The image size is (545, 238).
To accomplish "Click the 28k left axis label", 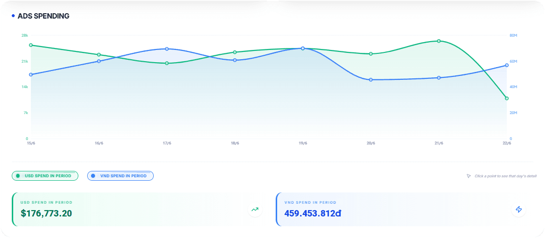I will [x=24, y=35].
